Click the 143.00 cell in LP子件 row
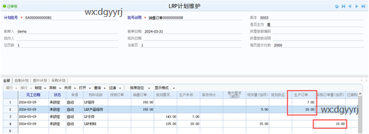The image size is (369, 134). [166, 116]
